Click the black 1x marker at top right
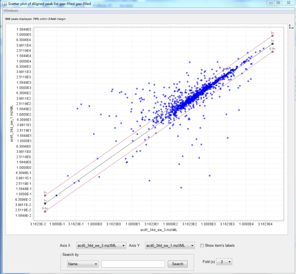This screenshot has width=296, height=274. [272, 44]
